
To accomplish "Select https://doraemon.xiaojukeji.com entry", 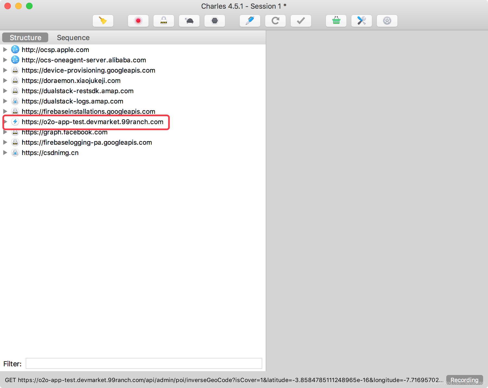I will click(x=71, y=80).
